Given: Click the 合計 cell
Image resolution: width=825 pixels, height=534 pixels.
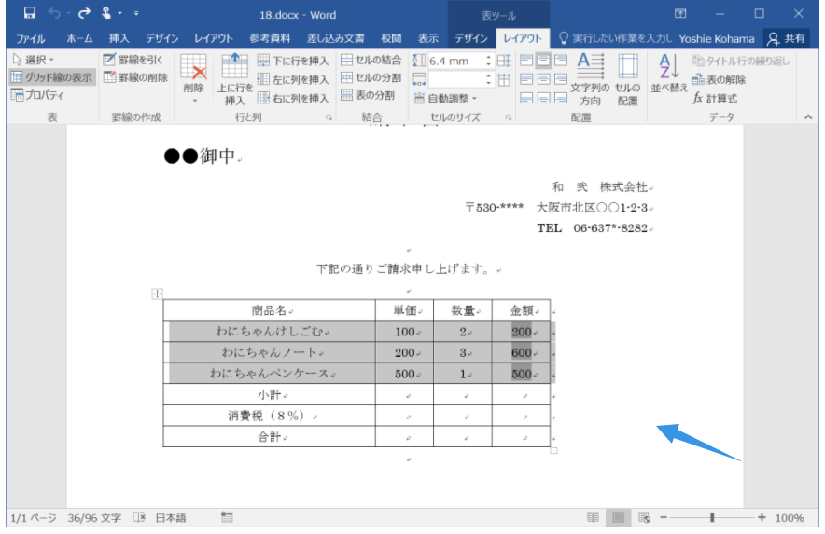Looking at the screenshot, I should coord(270,437).
